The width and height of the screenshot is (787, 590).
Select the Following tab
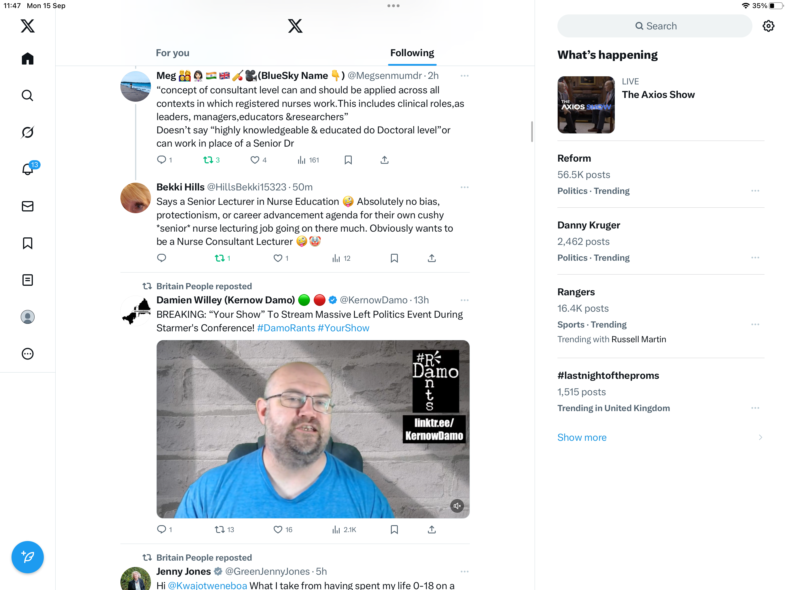pyautogui.click(x=412, y=53)
